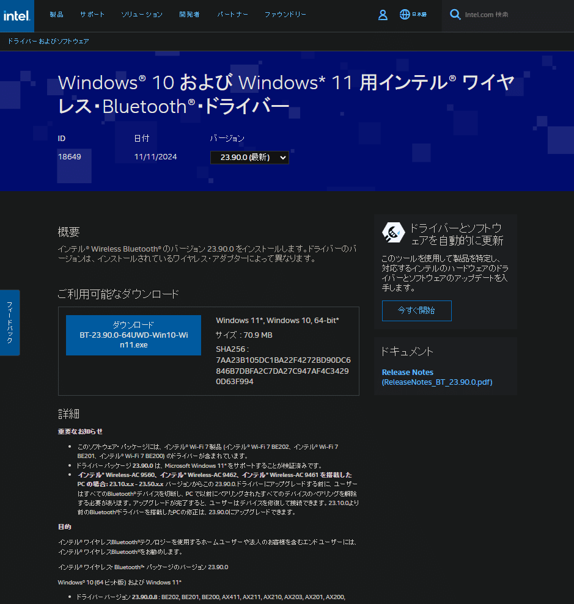Open the user account sign-in icon
Screen dimensions: 574x604
pos(383,15)
